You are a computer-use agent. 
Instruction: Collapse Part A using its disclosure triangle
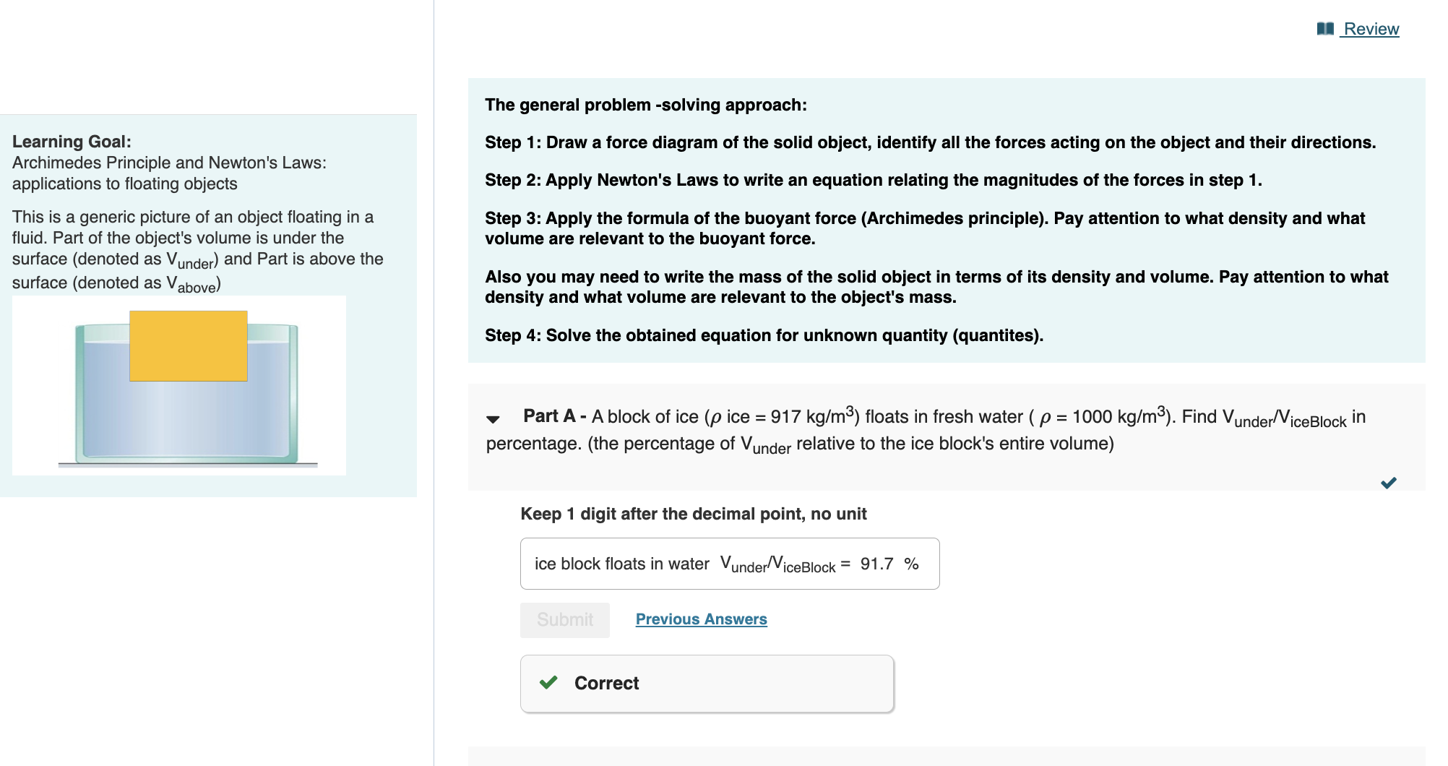point(493,418)
